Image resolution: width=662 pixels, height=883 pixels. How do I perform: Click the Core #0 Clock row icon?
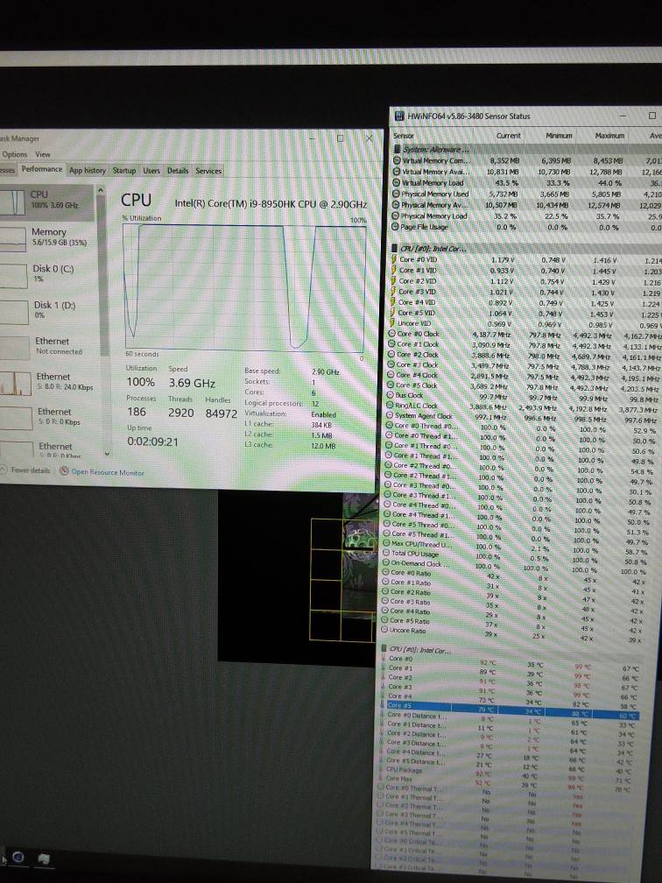391,334
